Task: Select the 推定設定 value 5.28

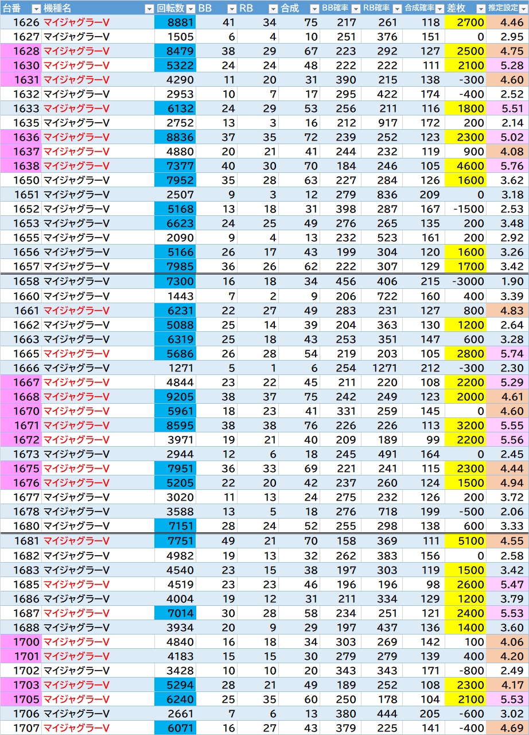Action: [507, 65]
